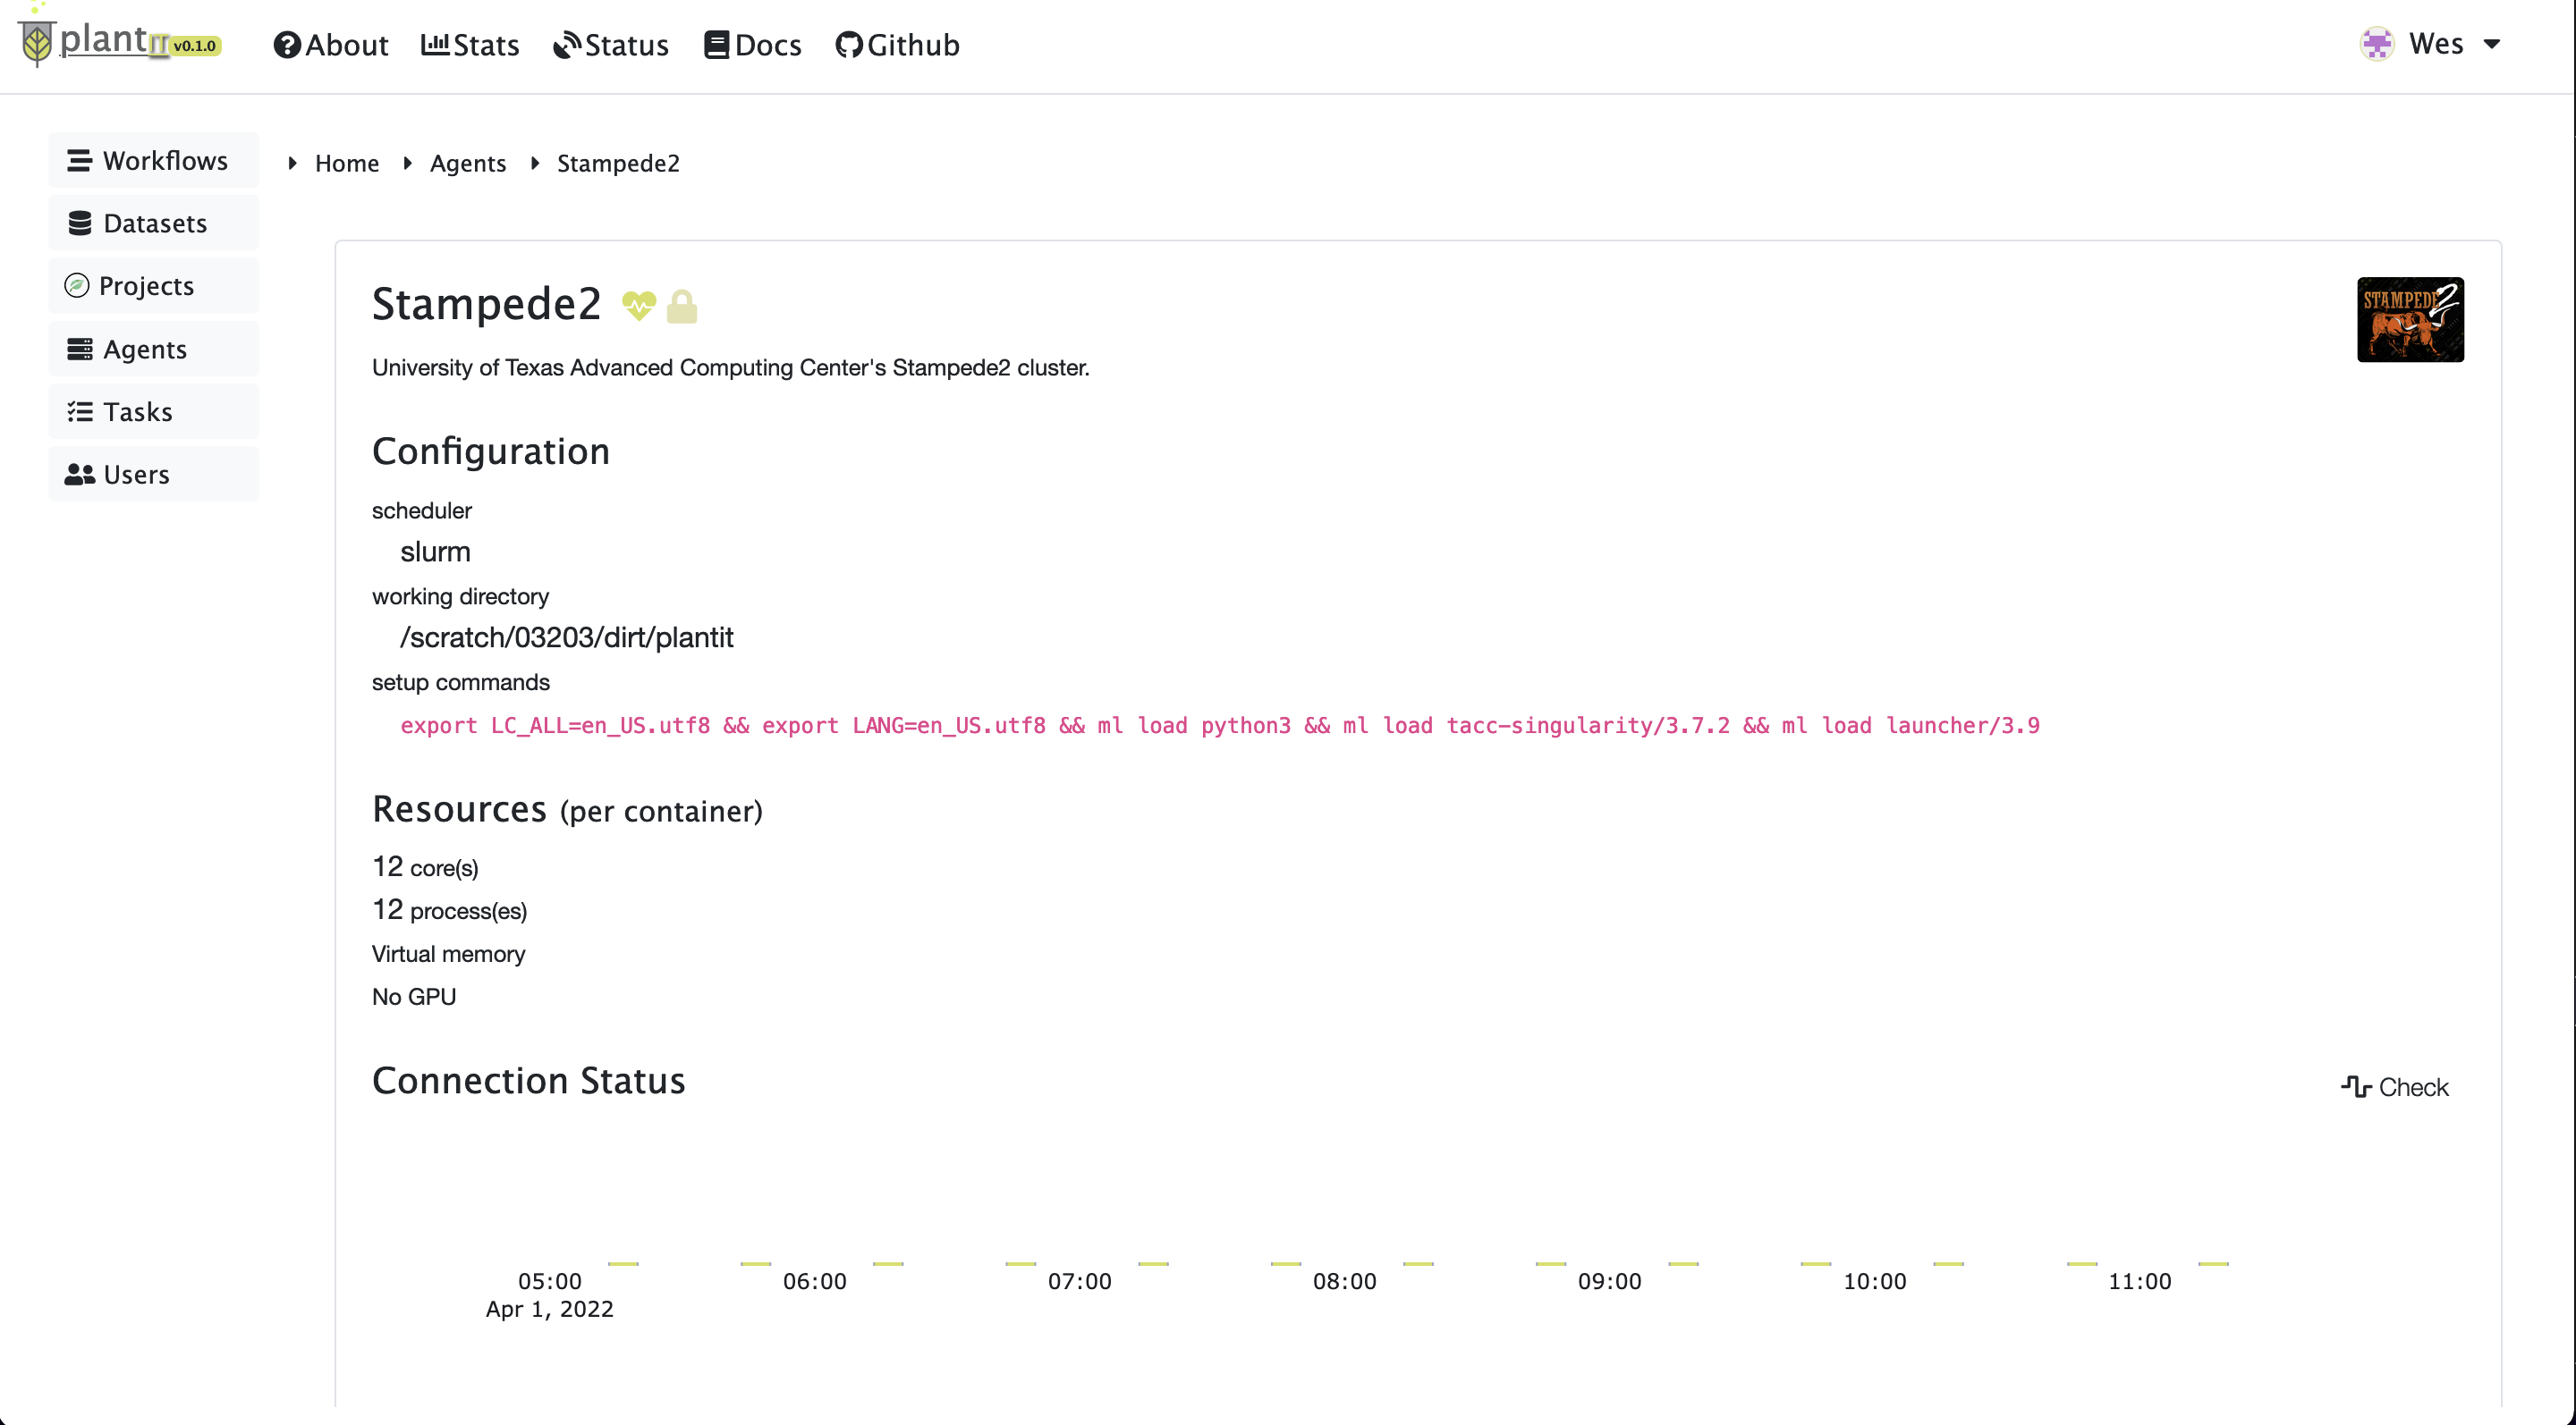Select Projects in the sidebar
This screenshot has width=2576, height=1425.
[x=153, y=286]
